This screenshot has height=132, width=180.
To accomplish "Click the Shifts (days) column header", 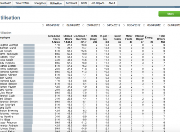I will point(94,37).
